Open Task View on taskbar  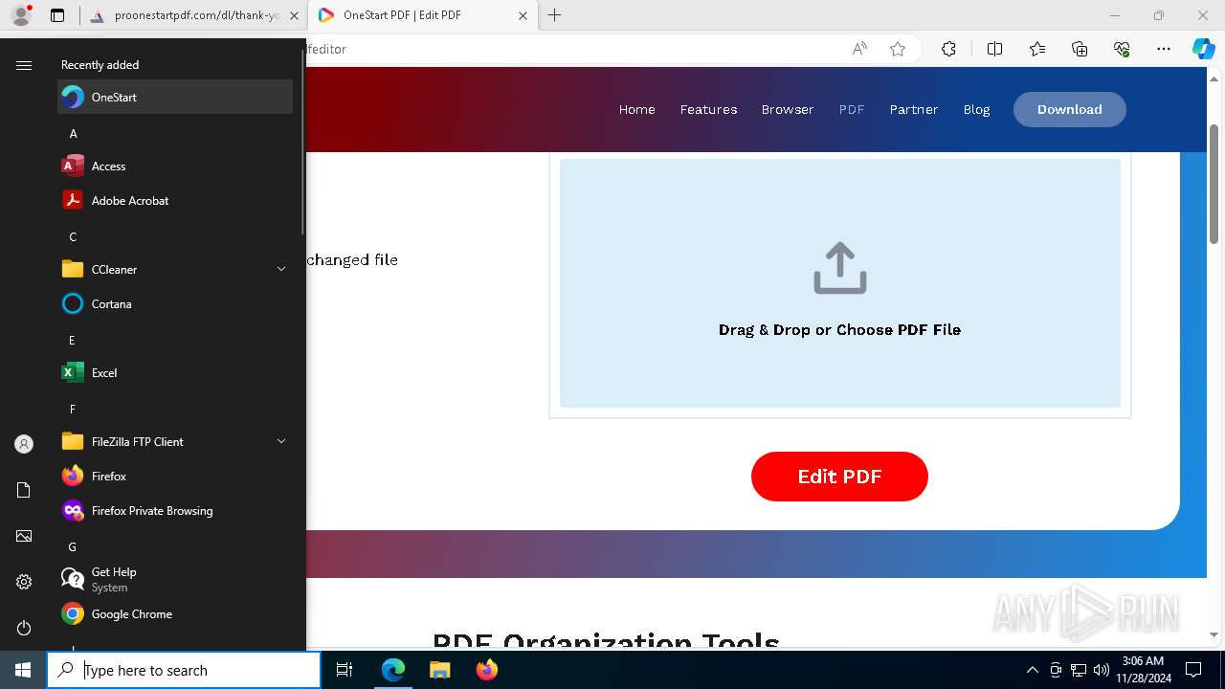pos(345,670)
